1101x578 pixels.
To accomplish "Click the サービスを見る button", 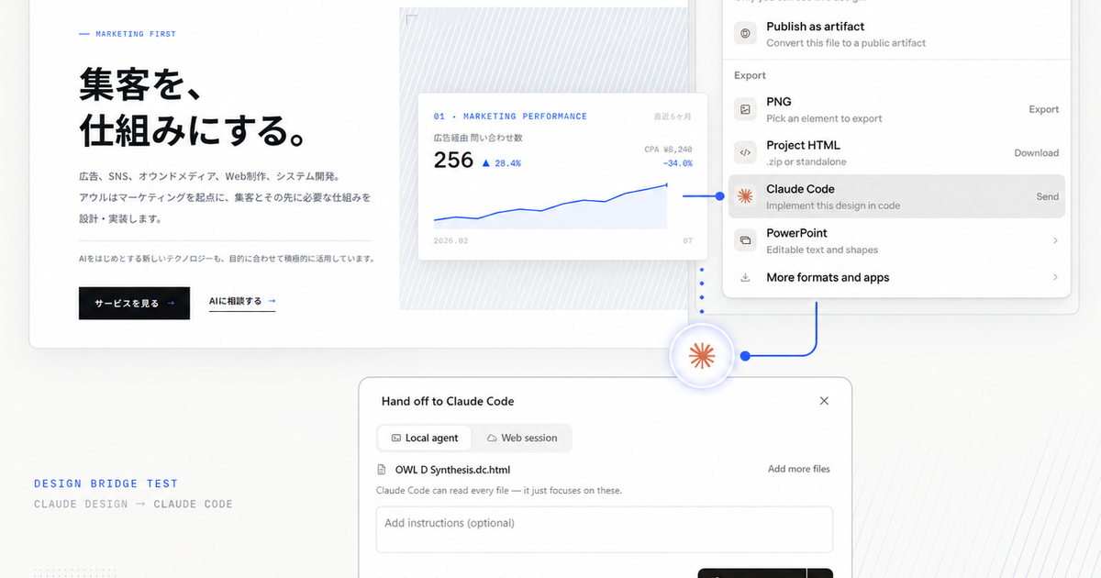I will pos(134,303).
